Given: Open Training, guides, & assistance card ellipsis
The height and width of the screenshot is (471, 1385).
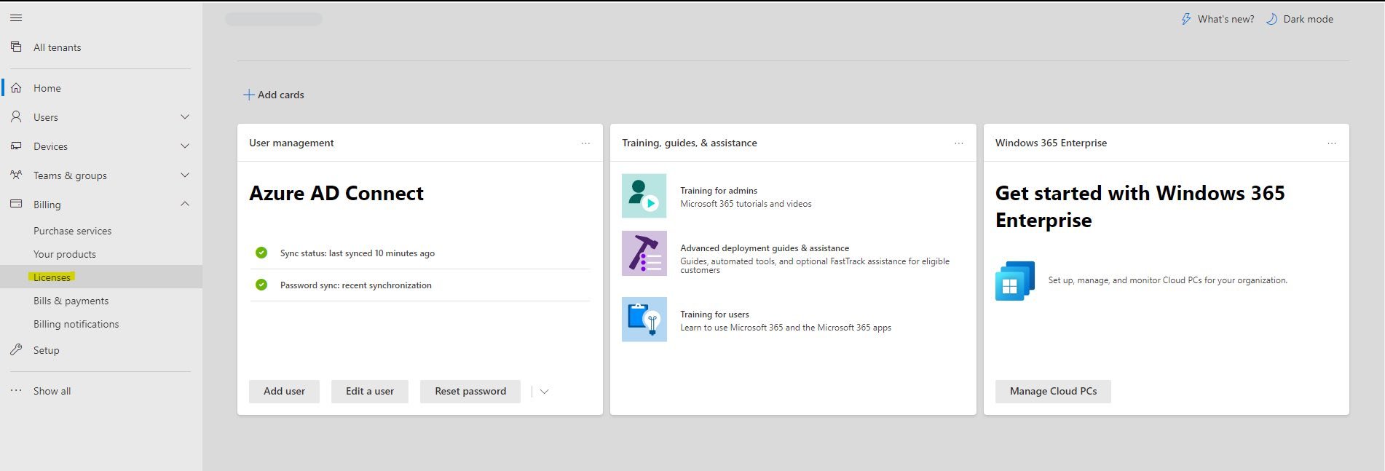Looking at the screenshot, I should tap(959, 143).
